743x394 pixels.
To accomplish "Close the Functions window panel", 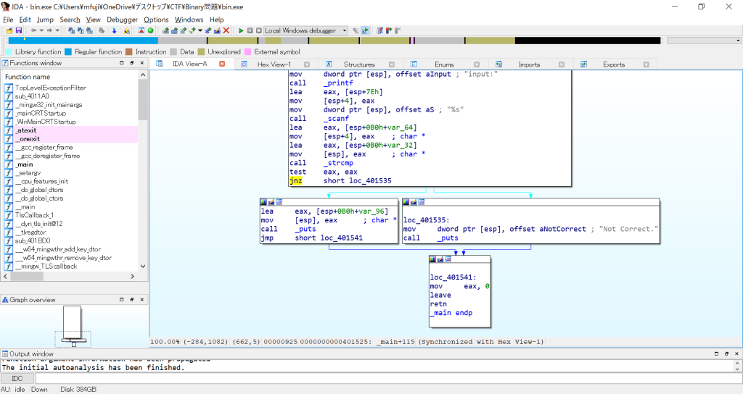I will pos(141,63).
